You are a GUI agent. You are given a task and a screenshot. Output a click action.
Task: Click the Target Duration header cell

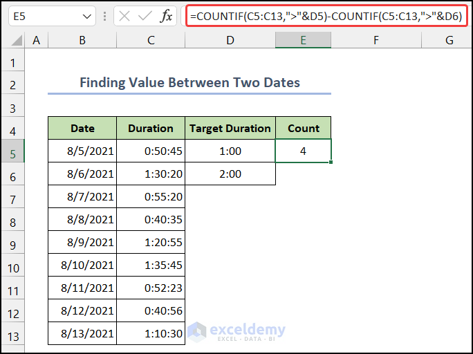point(230,128)
